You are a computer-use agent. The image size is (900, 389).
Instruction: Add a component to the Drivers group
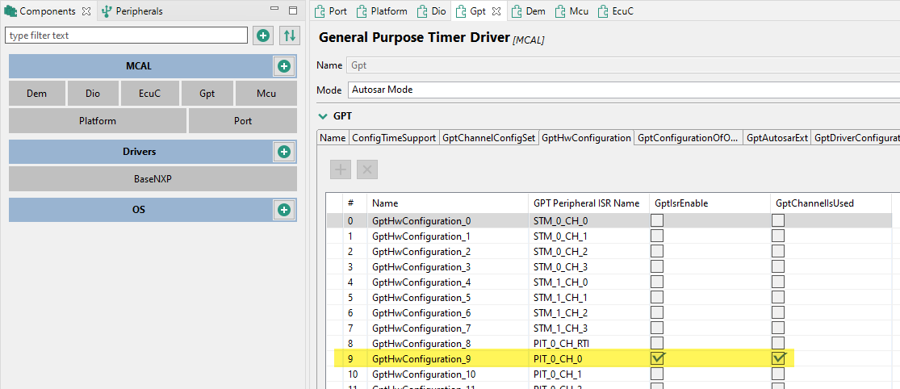[x=283, y=152]
